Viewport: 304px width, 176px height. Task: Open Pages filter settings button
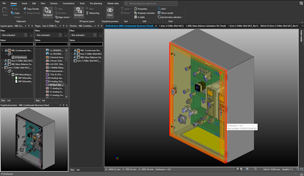pyautogui.click(x=66, y=35)
